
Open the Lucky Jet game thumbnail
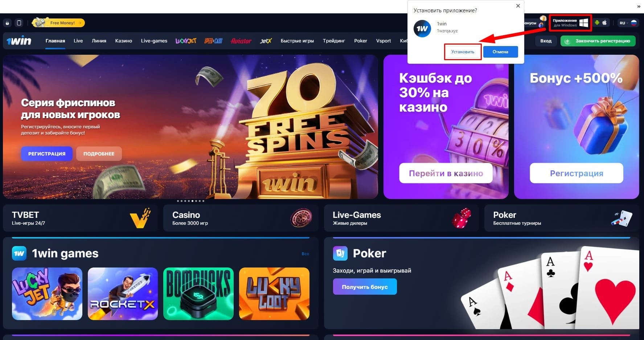coord(47,294)
